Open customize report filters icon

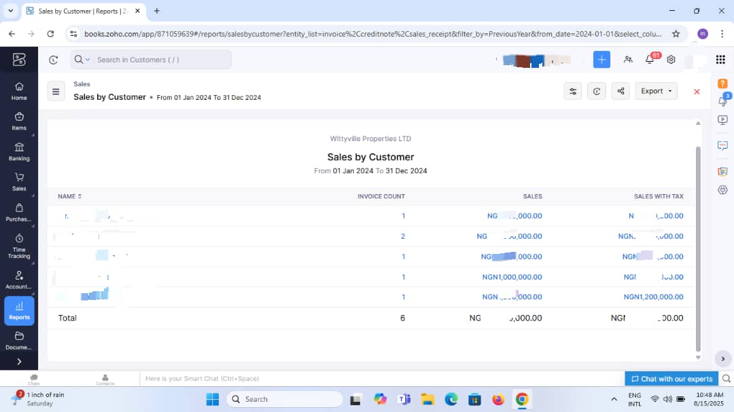pos(572,91)
